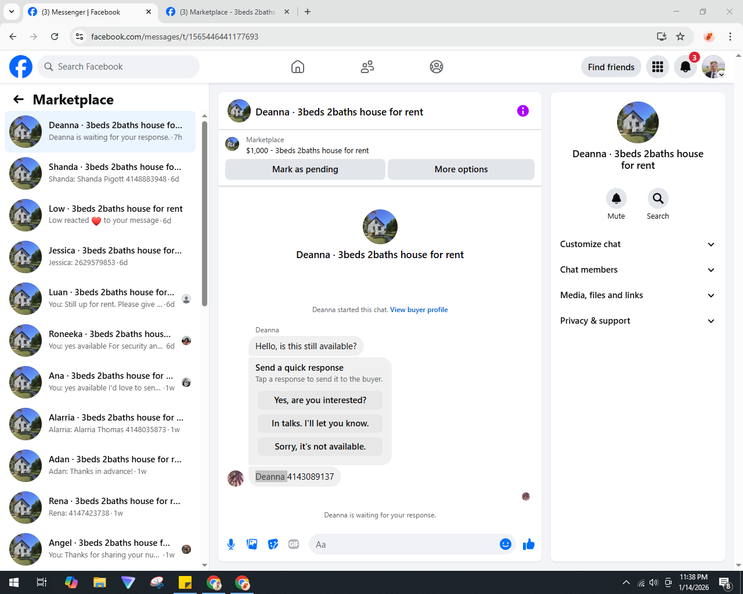The height and width of the screenshot is (594, 743).
Task: Open the Chrome tab search dropdown
Action: pyautogui.click(x=11, y=12)
